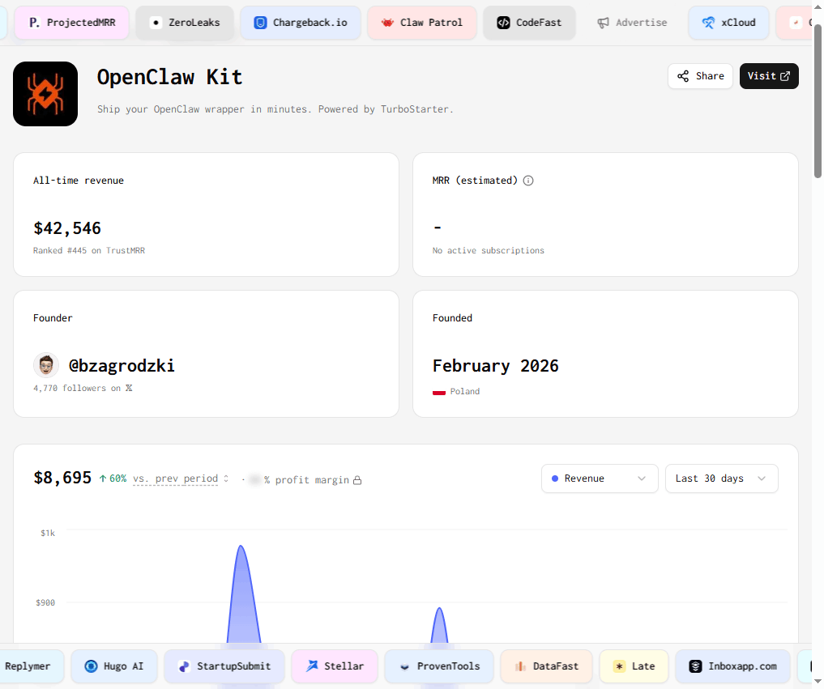Image resolution: width=824 pixels, height=689 pixels.
Task: Click the info icon next to MRR (estimated)
Action: click(x=528, y=180)
